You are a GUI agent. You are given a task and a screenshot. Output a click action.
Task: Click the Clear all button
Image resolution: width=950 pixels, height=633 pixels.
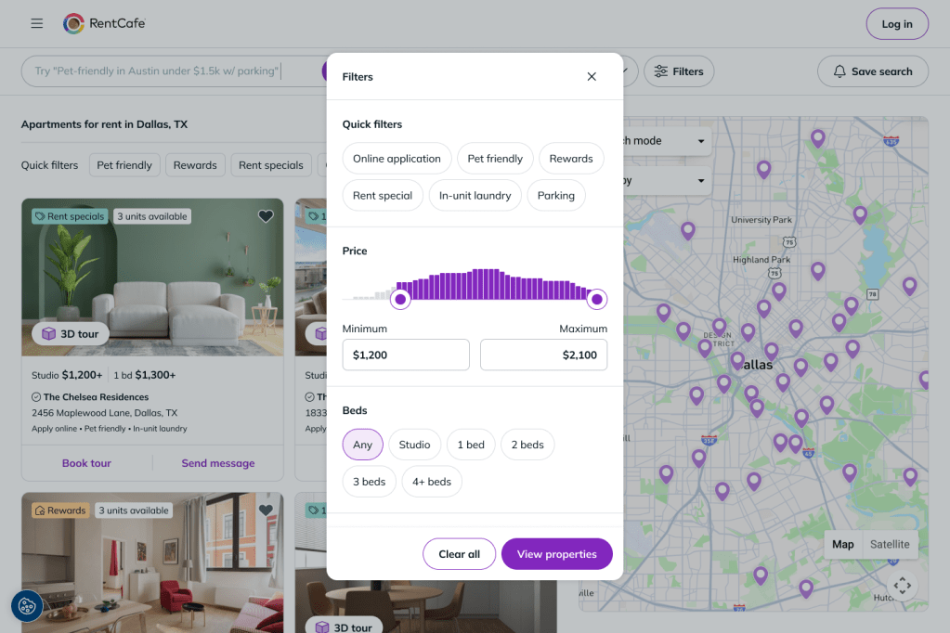point(460,554)
